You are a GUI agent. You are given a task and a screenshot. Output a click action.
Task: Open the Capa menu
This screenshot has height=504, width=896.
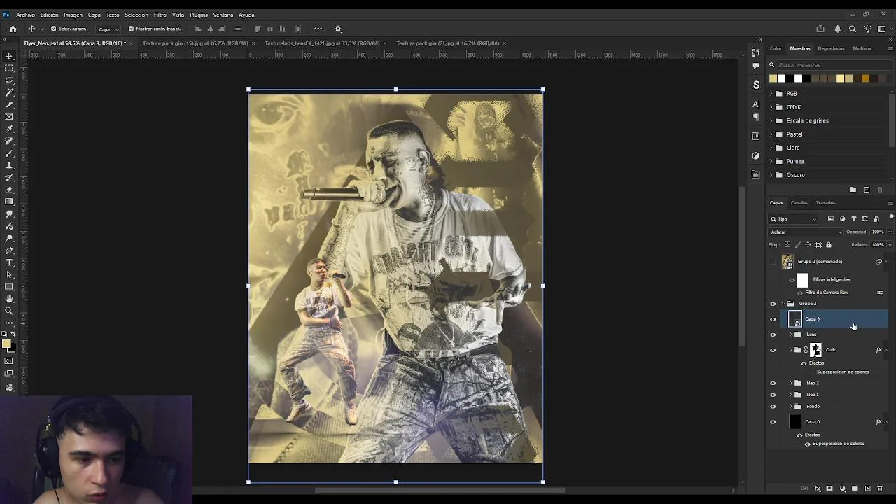(x=94, y=15)
